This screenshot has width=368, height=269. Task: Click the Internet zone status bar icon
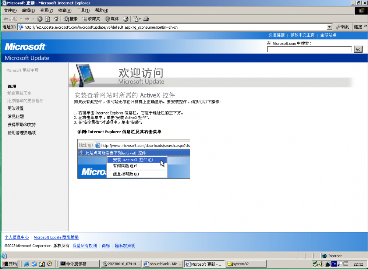coord(325,256)
